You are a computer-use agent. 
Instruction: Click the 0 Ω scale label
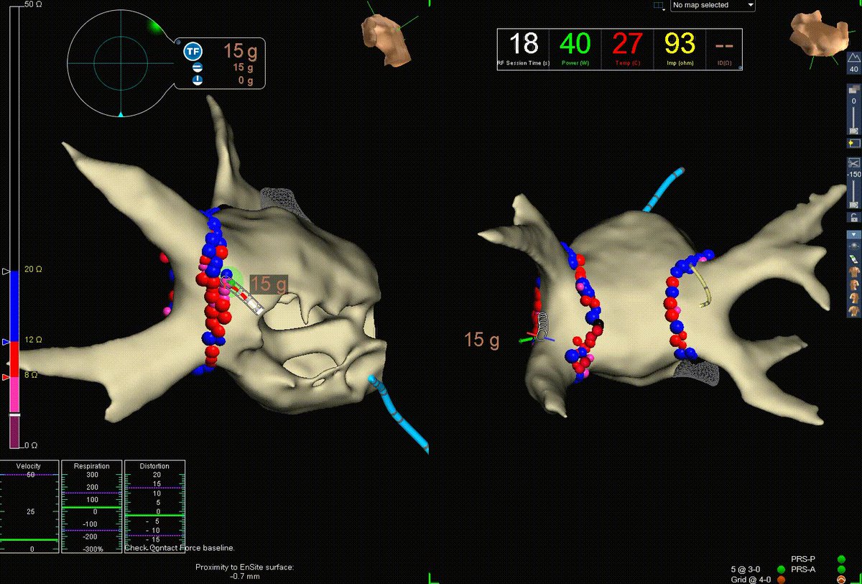(32, 446)
